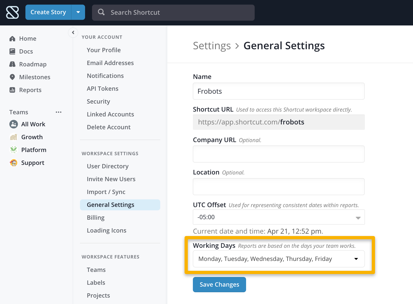The width and height of the screenshot is (413, 304).
Task: Open the Create Story dropdown arrow
Action: click(78, 12)
